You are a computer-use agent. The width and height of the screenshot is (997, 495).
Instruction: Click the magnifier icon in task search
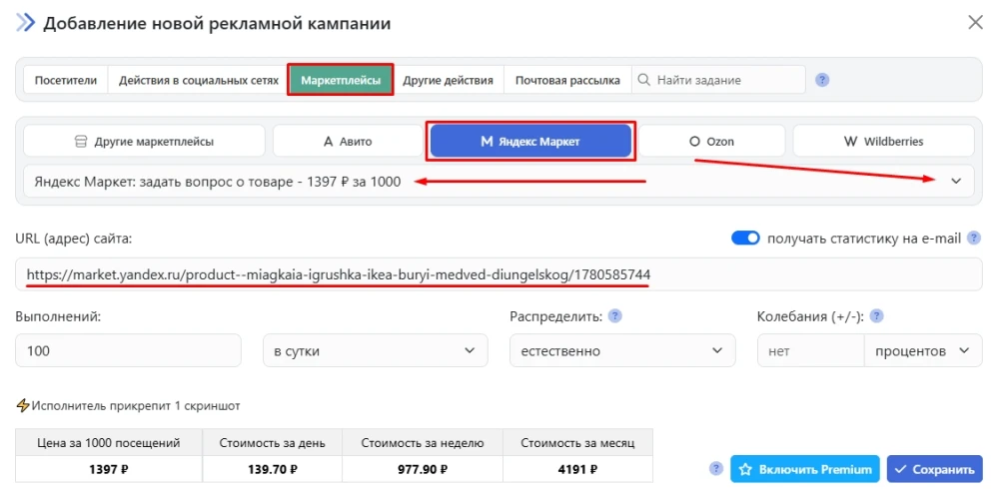point(644,81)
